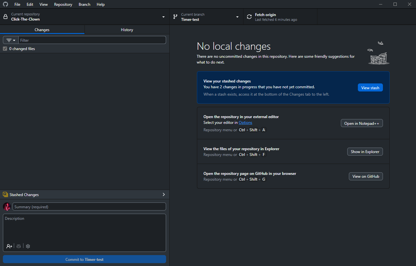Screen dimensions: 416x266
Task: Open the Repository menu
Action: [x=63, y=4]
